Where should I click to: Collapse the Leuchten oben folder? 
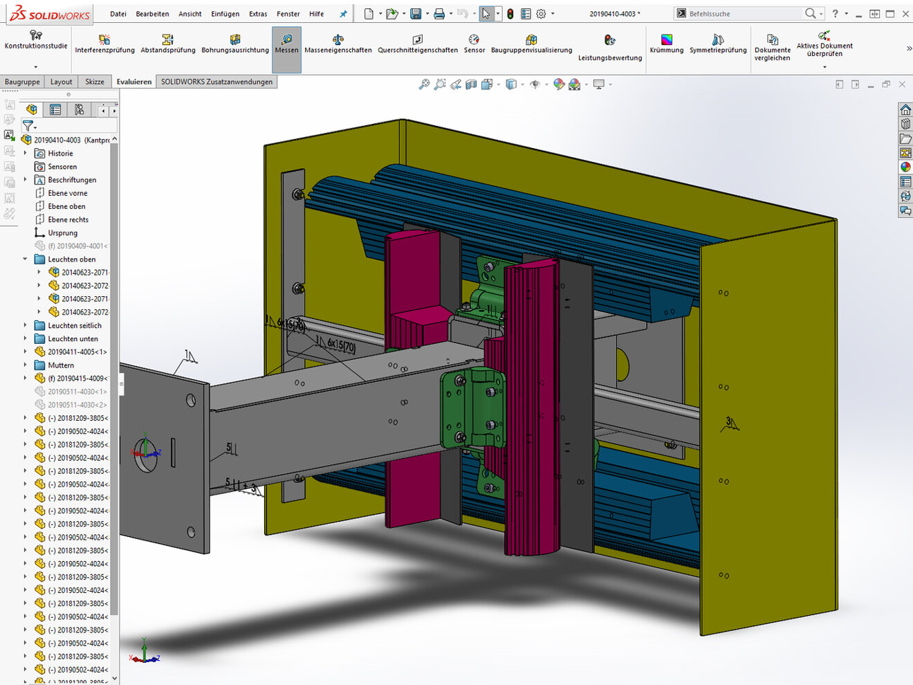pyautogui.click(x=26, y=259)
